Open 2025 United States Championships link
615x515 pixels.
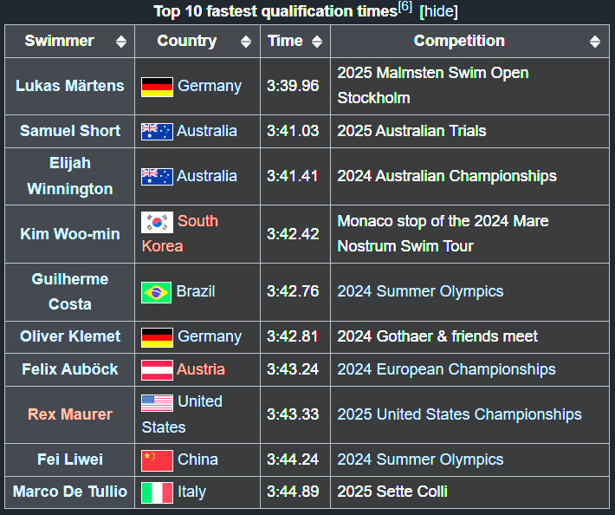tap(459, 414)
